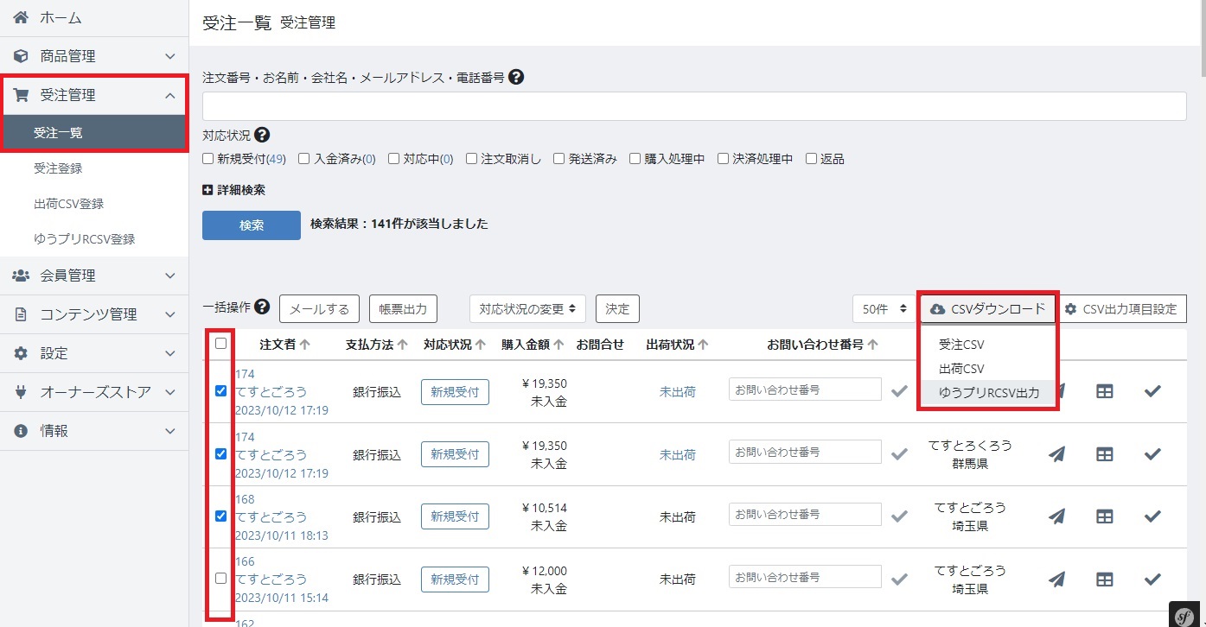The width and height of the screenshot is (1206, 627).
Task: Click the help icon beside 対応状況
Action: point(262,136)
